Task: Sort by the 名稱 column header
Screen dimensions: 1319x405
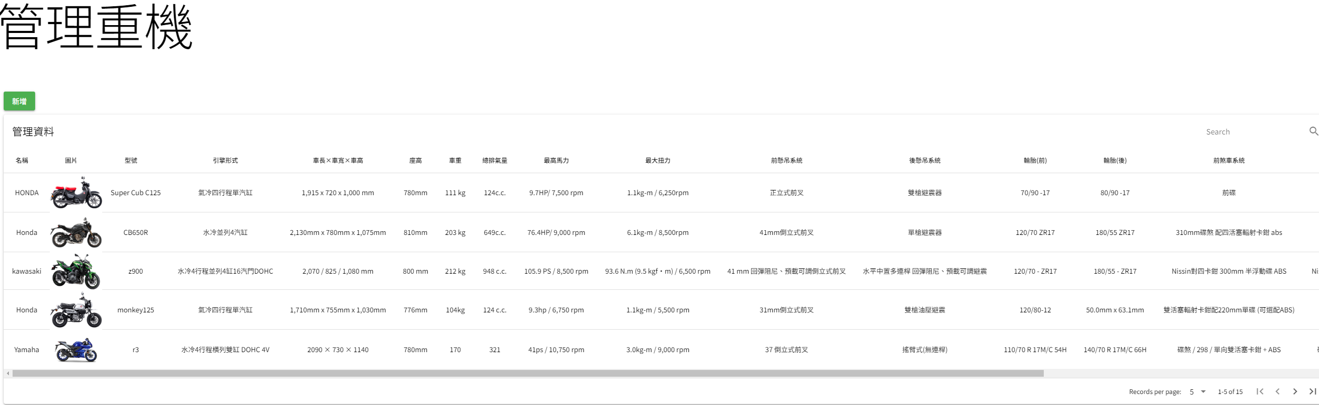Action: tap(22, 161)
